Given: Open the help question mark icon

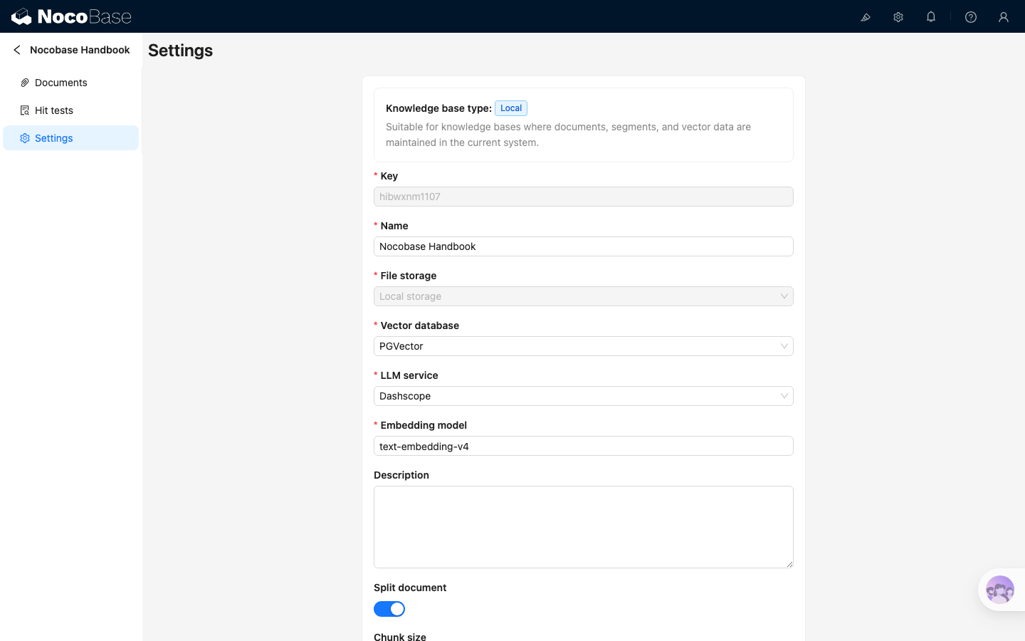Looking at the screenshot, I should 971,17.
